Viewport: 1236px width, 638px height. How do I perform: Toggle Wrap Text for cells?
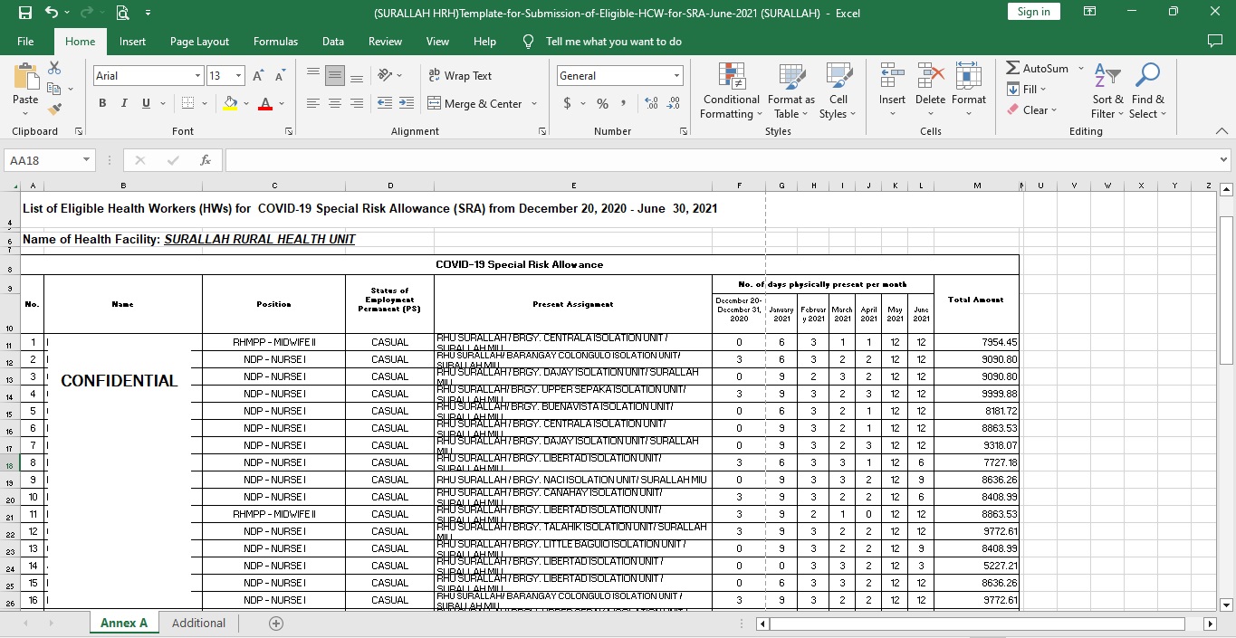pos(459,76)
